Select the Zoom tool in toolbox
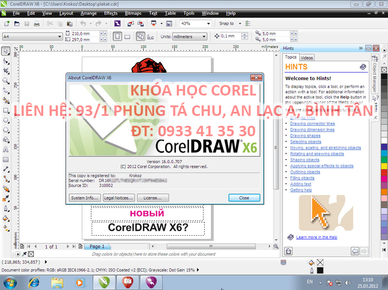This screenshot has width=388, height=290. [x=6, y=81]
